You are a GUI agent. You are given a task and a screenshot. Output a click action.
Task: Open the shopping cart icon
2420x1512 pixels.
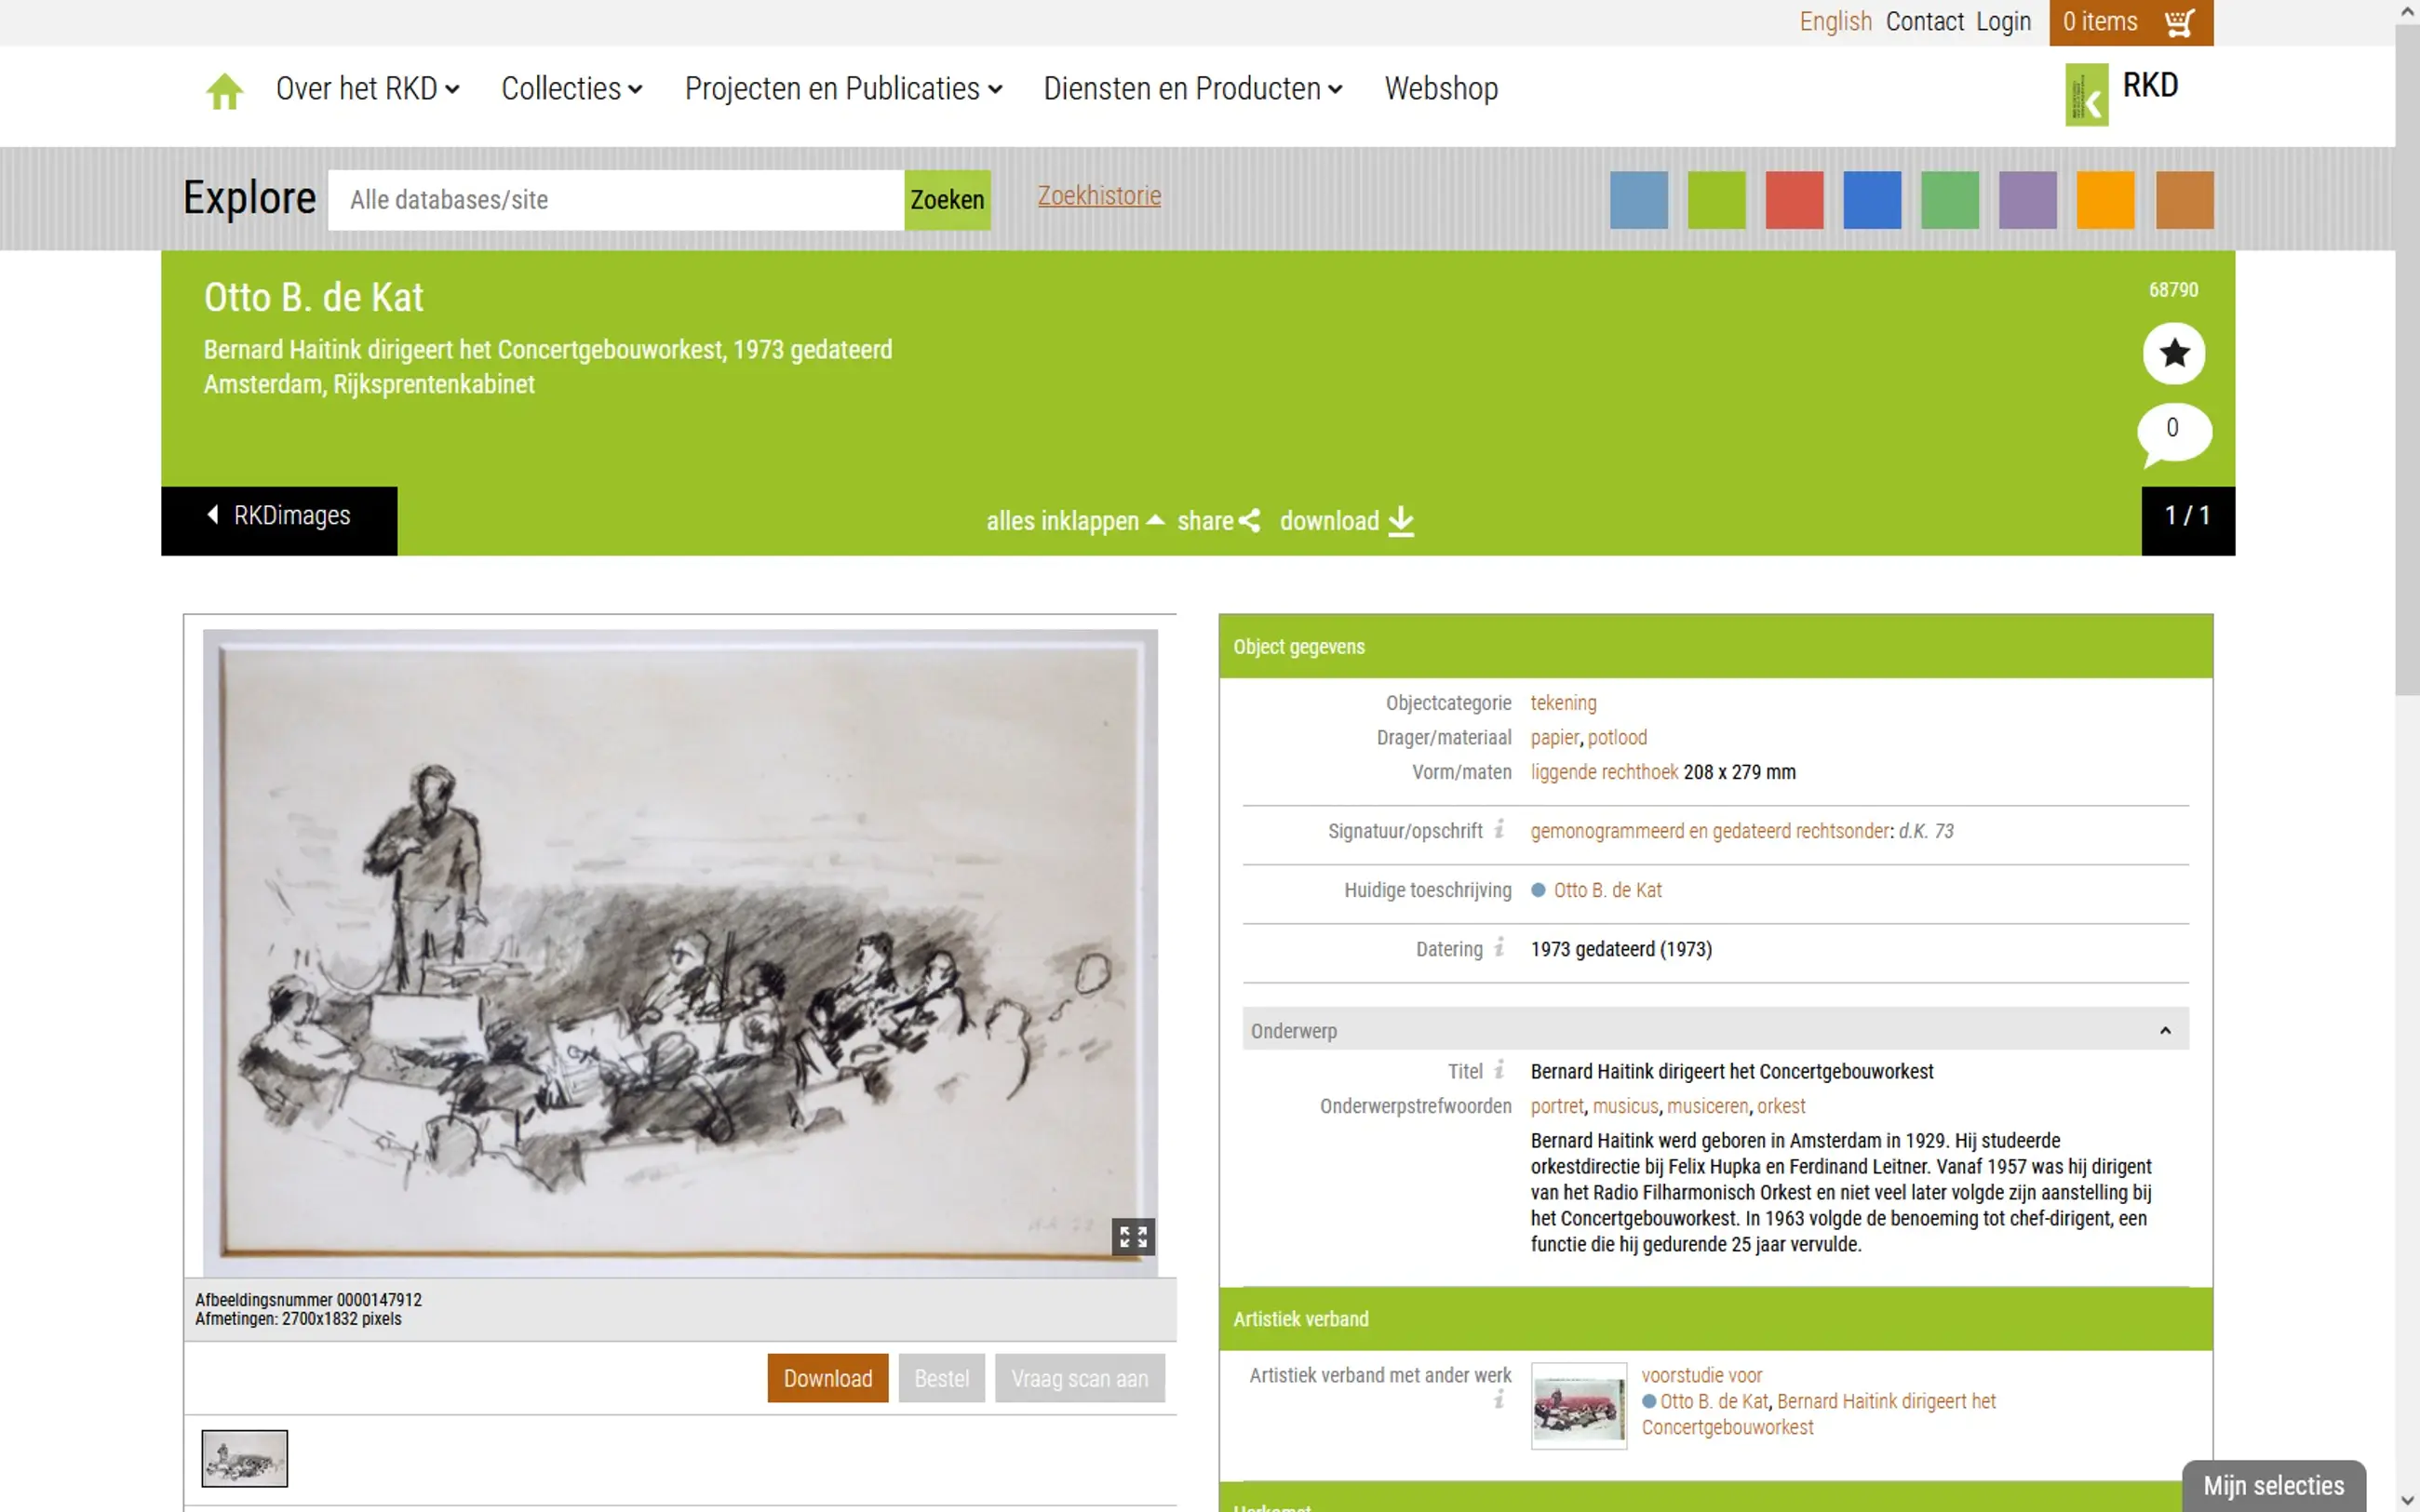(2179, 22)
